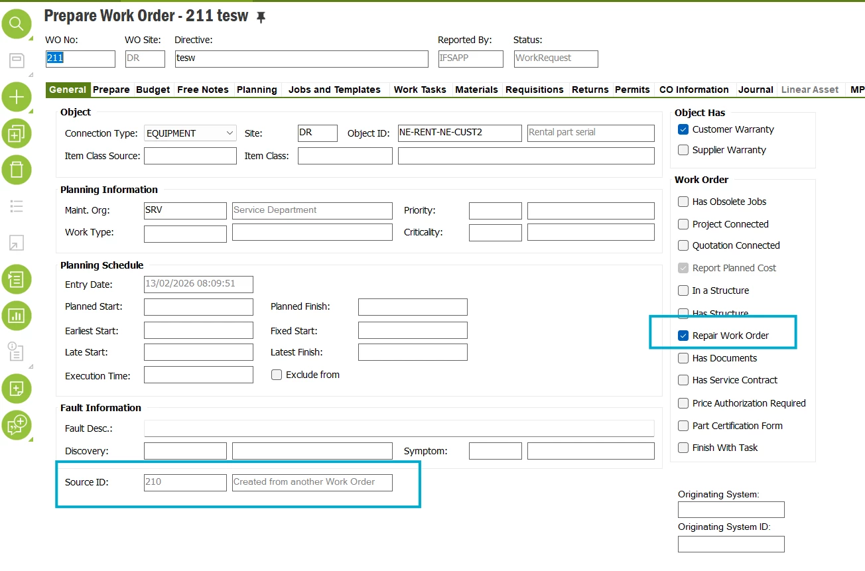Click the greyed document info icon

[x=17, y=351]
